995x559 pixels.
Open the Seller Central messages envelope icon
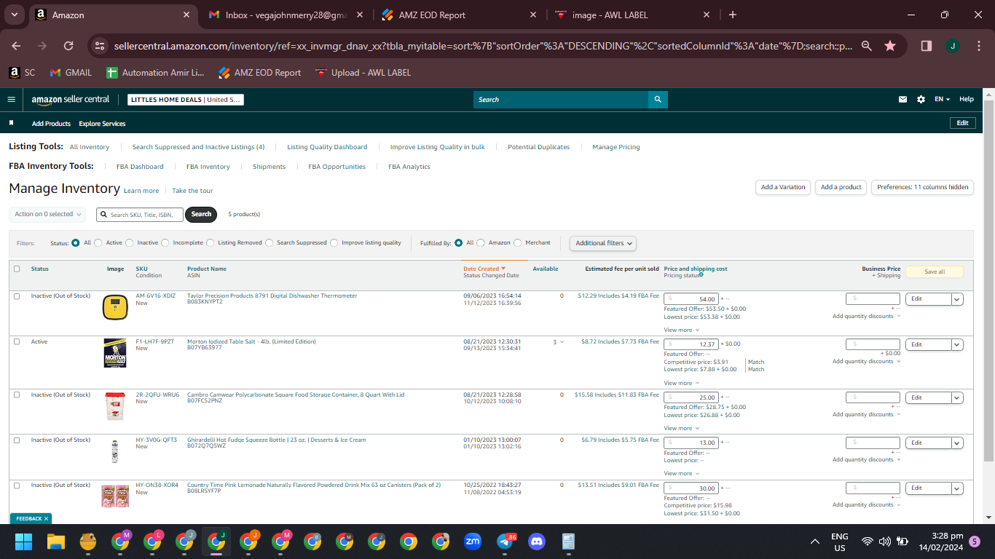pos(903,100)
